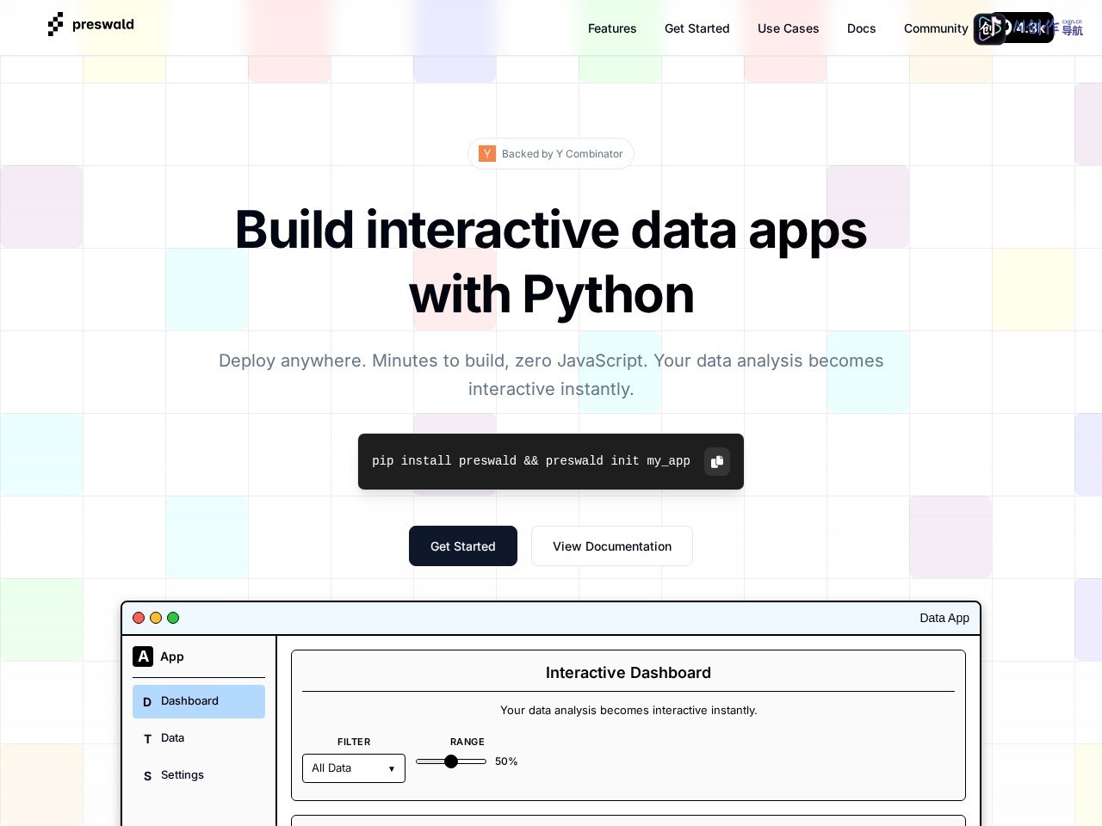
Task: Select the Data sidebar item
Action: pos(199,738)
